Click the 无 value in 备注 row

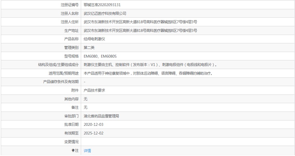click(86, 107)
